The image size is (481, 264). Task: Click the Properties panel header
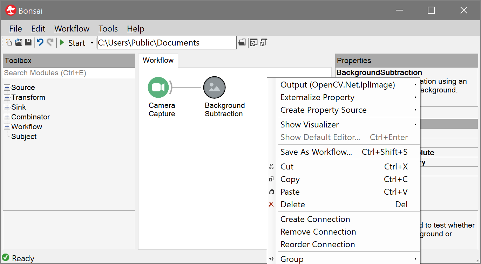point(406,61)
